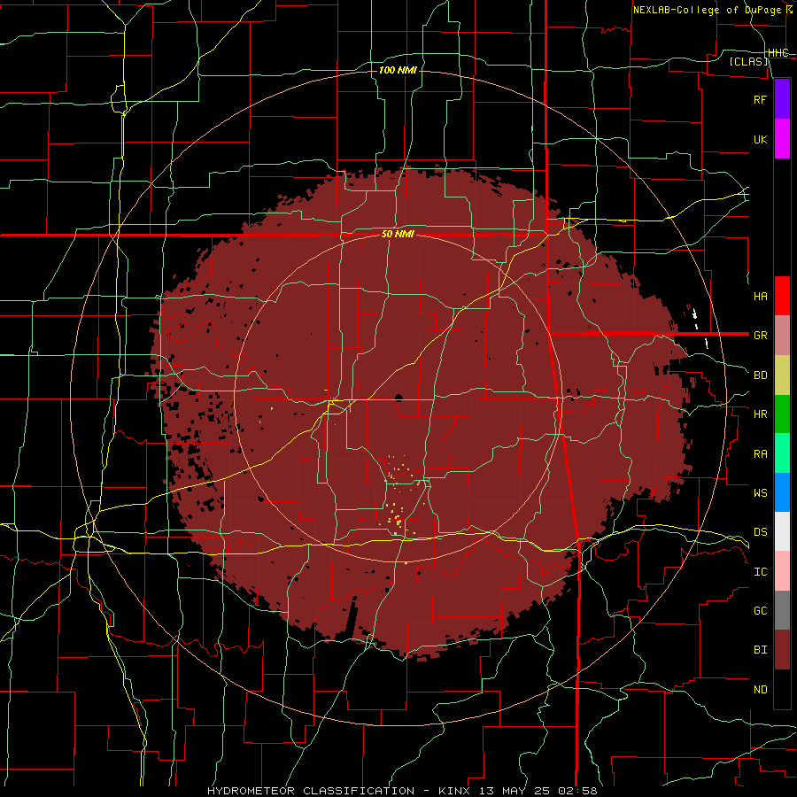Click the RF legend label

pos(760,99)
